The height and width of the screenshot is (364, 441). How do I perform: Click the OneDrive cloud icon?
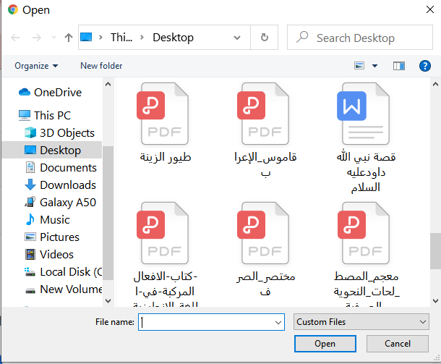25,92
